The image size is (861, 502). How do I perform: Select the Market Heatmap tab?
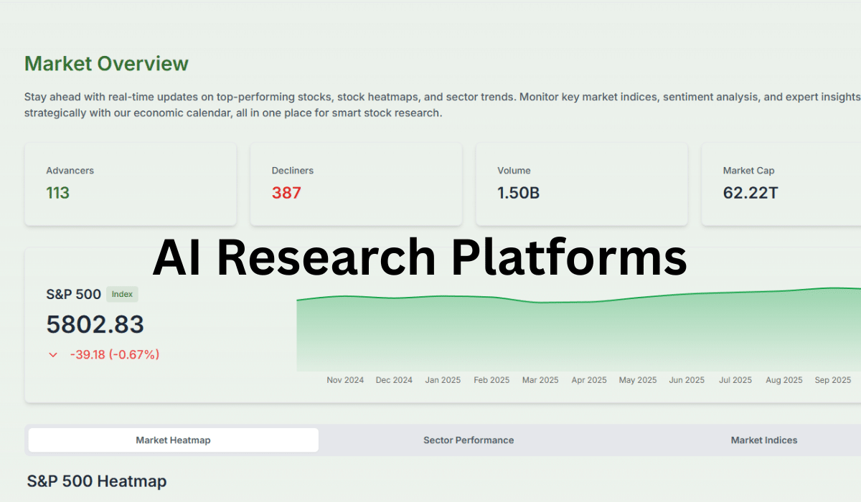173,440
